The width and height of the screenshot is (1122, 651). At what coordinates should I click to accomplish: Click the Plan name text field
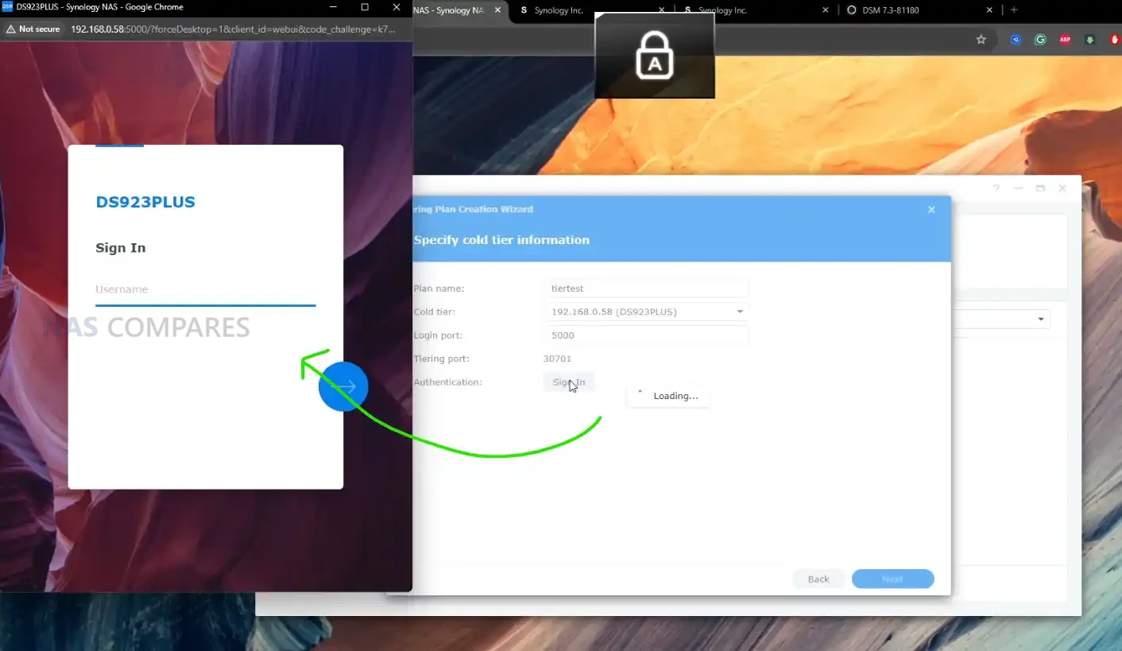click(x=647, y=289)
